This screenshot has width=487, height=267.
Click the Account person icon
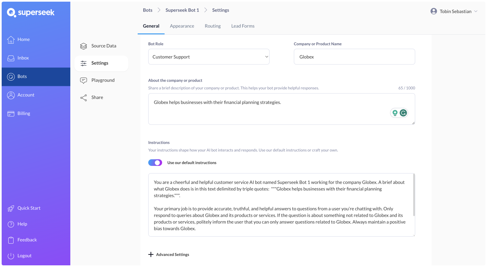coord(11,95)
